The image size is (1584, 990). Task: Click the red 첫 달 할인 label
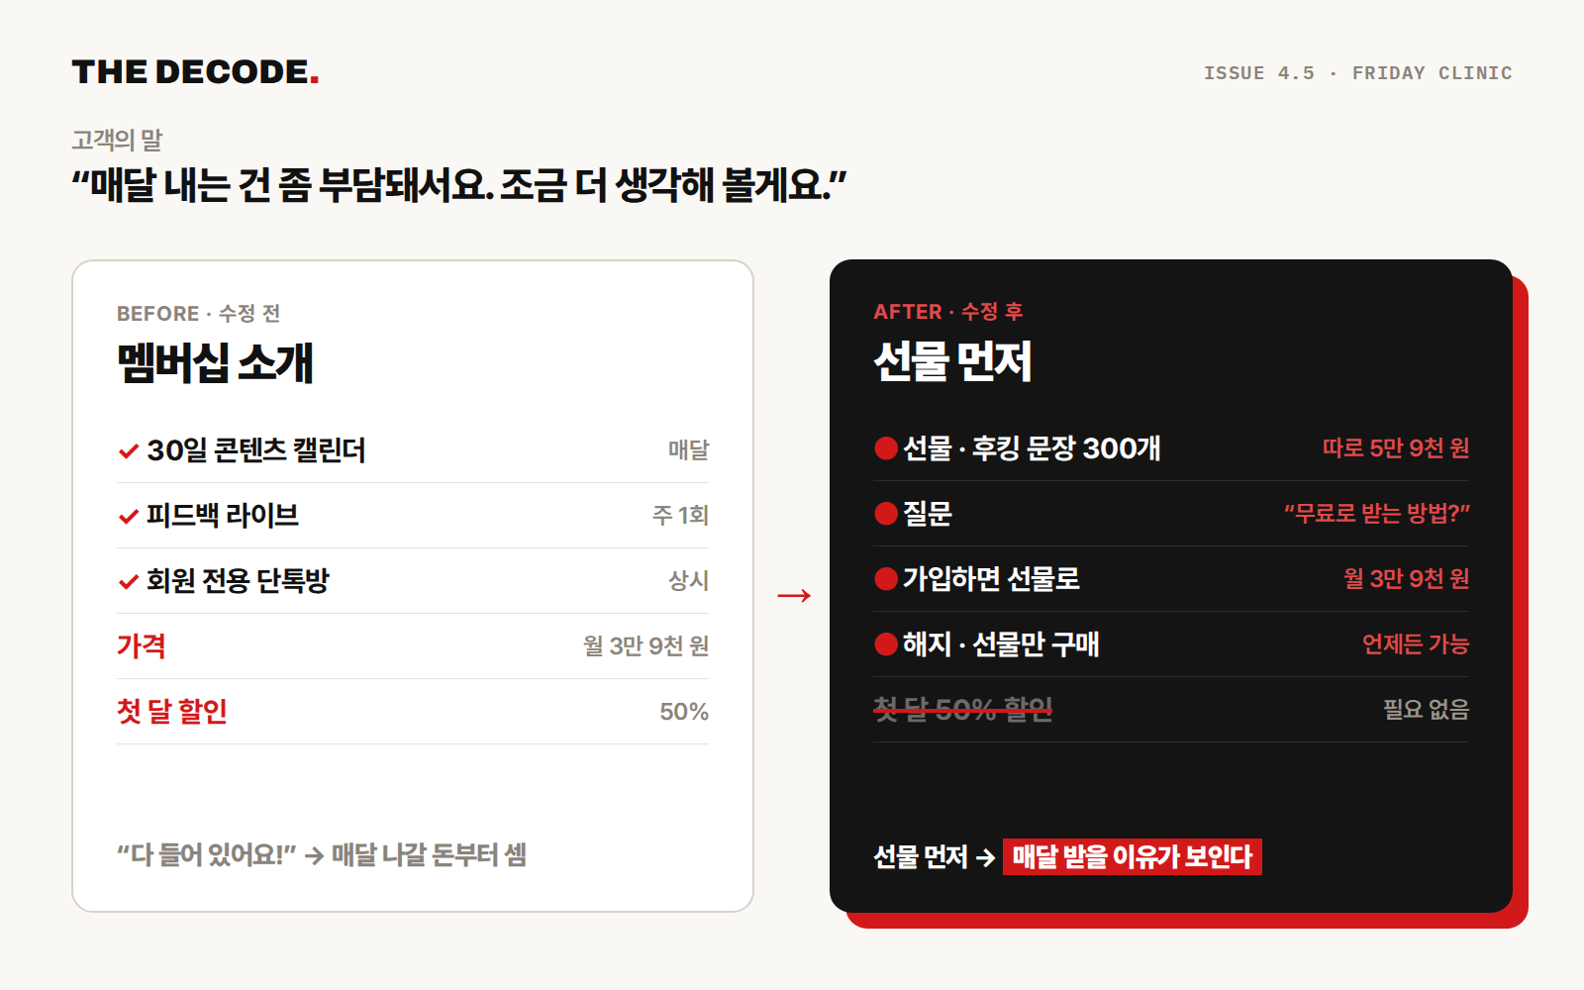[x=172, y=711]
